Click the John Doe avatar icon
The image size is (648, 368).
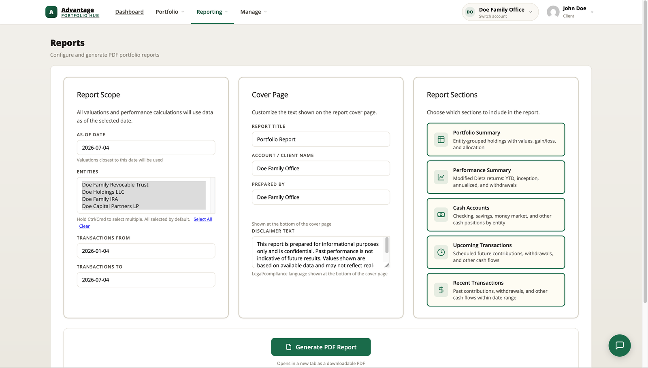553,12
